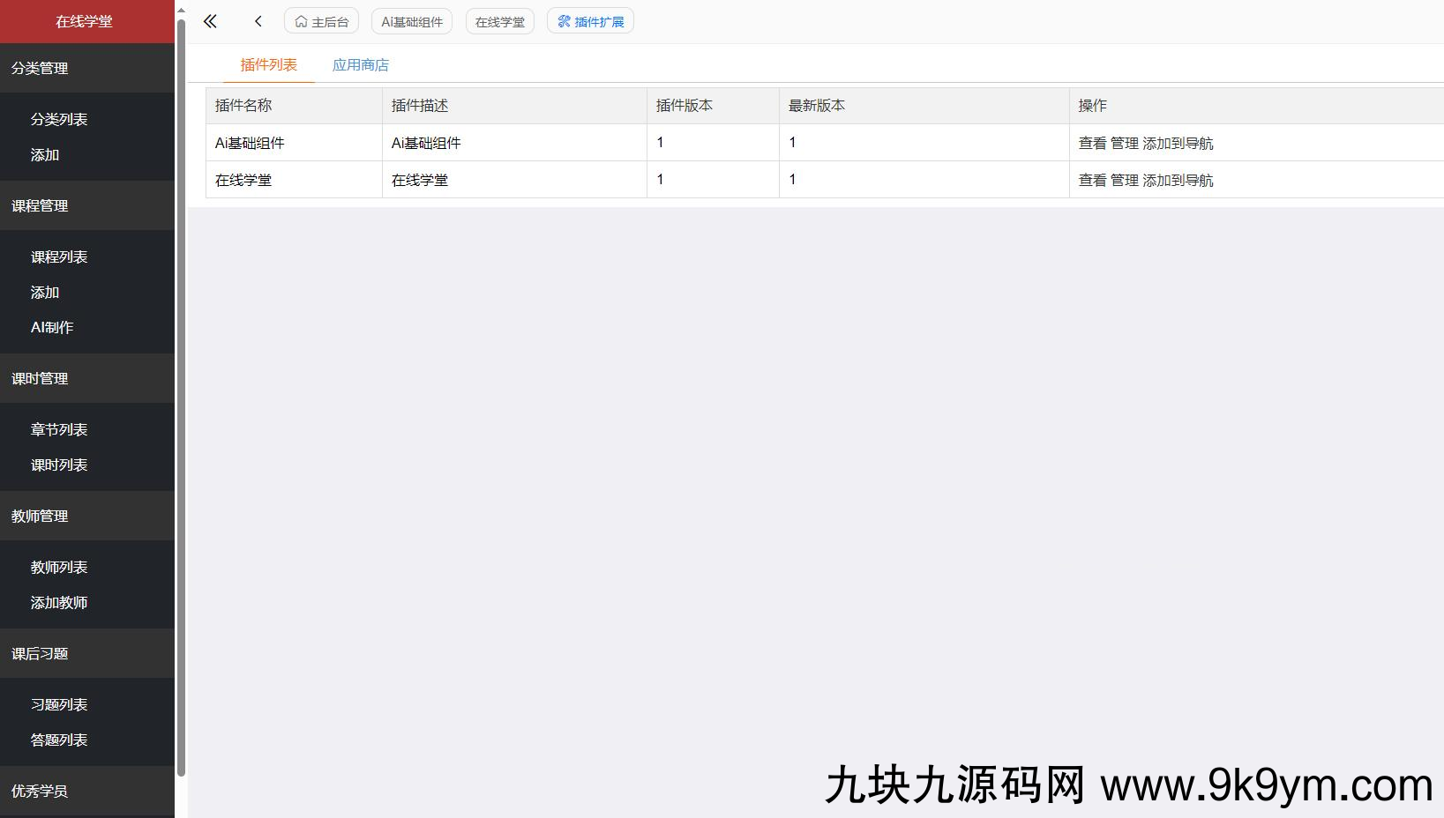Select the 插件列表 tab

(x=268, y=65)
